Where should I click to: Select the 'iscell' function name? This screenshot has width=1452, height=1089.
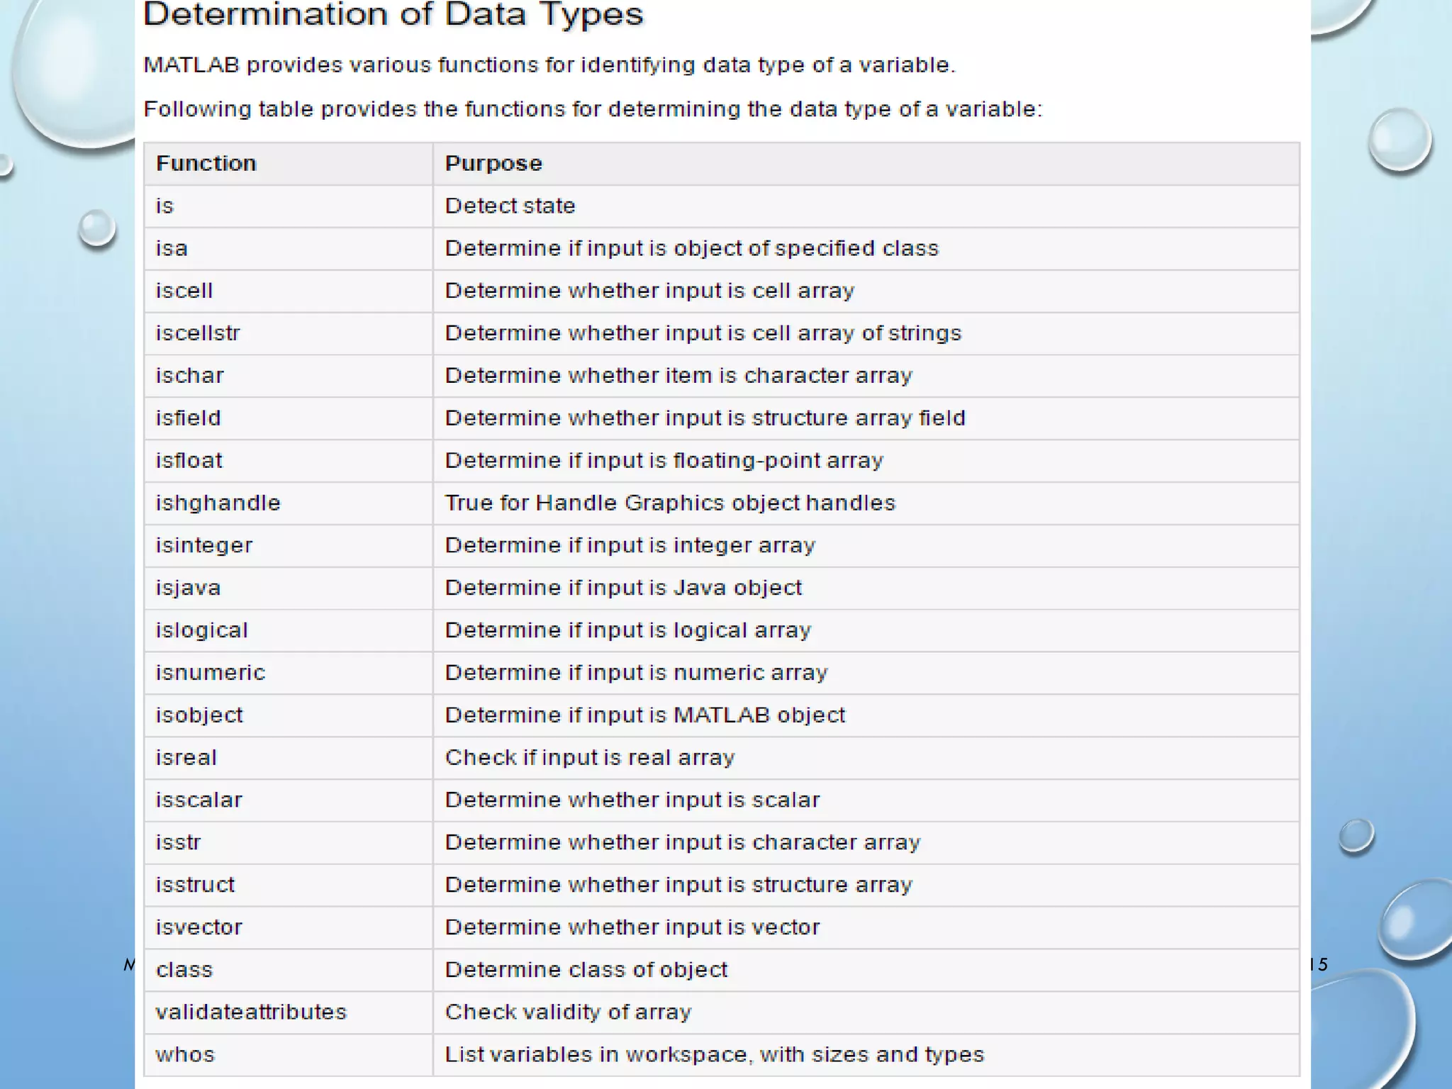(184, 291)
